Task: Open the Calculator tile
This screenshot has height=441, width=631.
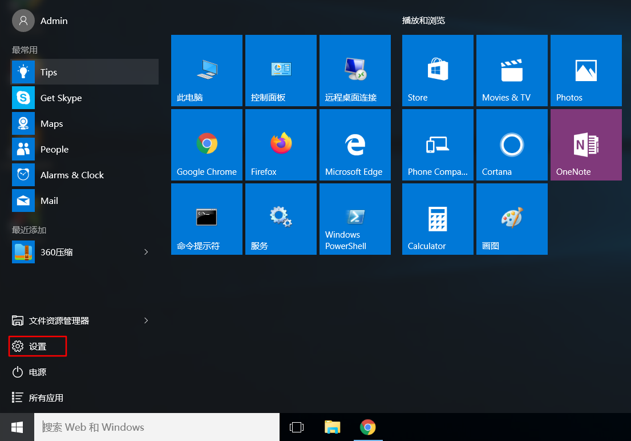Action: 438,219
